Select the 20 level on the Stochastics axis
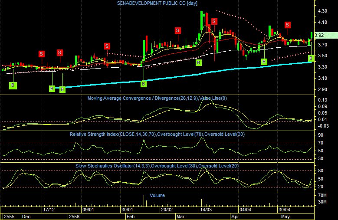The image size is (338, 220). (x=321, y=187)
